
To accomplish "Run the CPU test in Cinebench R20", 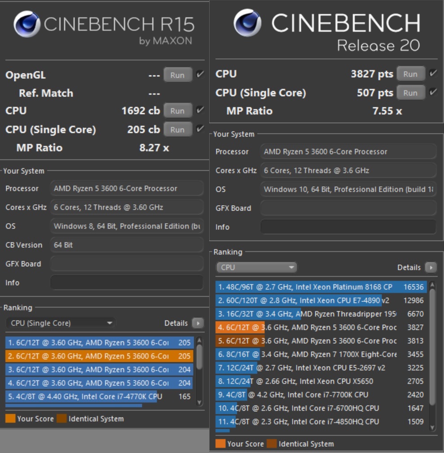I will click(x=410, y=74).
